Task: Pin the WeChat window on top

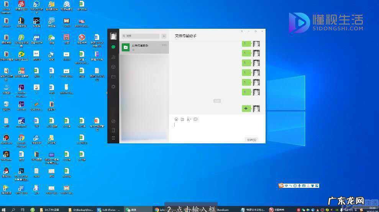Action: click(242, 31)
